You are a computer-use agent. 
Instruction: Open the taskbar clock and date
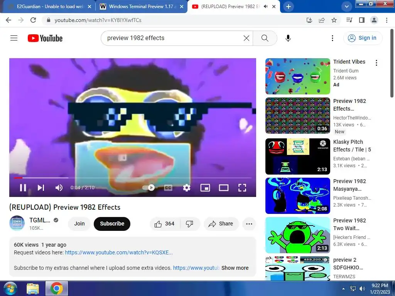[x=380, y=289]
